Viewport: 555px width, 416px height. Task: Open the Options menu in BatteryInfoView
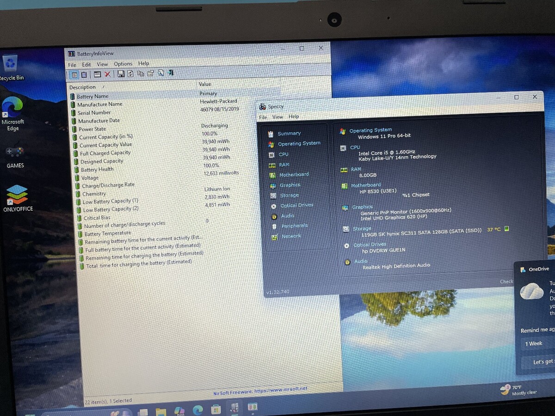(123, 64)
